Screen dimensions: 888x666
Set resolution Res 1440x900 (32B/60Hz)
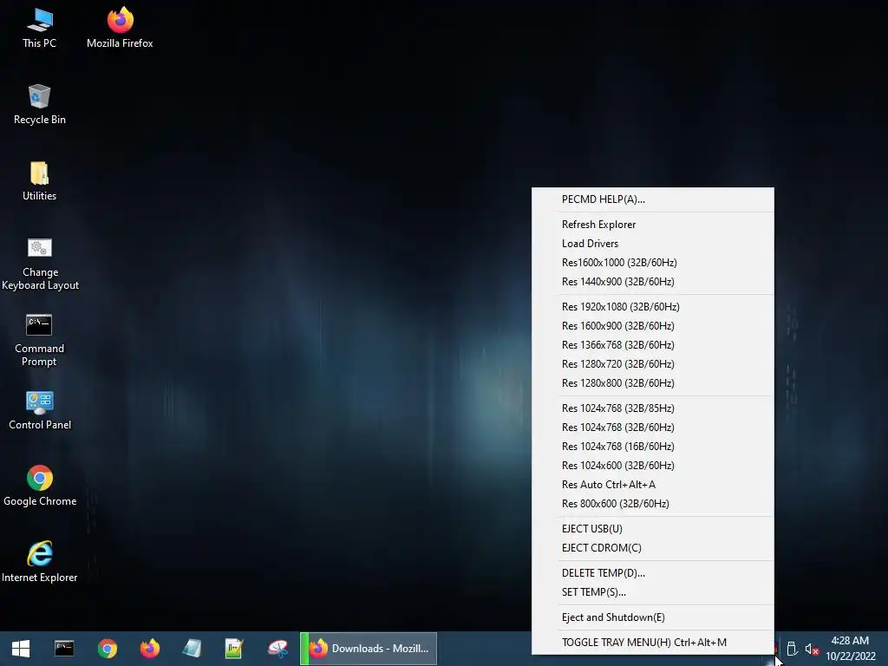(652, 282)
